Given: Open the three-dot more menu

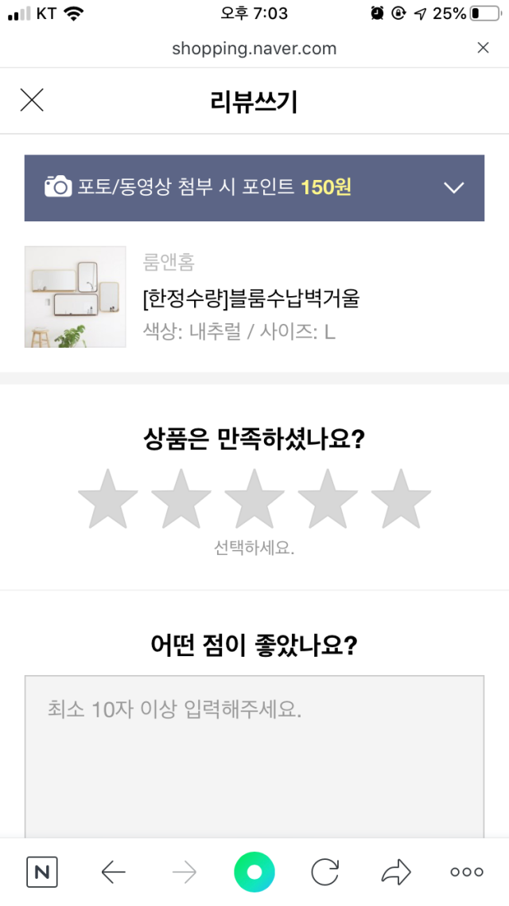Looking at the screenshot, I should (467, 872).
